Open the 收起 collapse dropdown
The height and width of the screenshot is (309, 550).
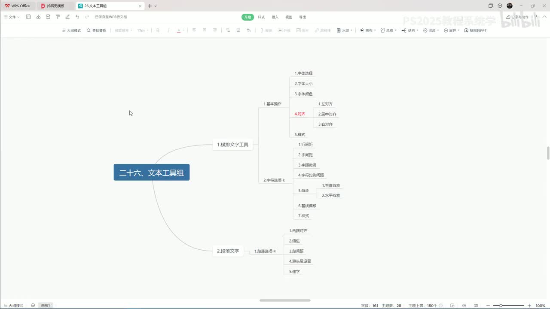tap(431, 30)
